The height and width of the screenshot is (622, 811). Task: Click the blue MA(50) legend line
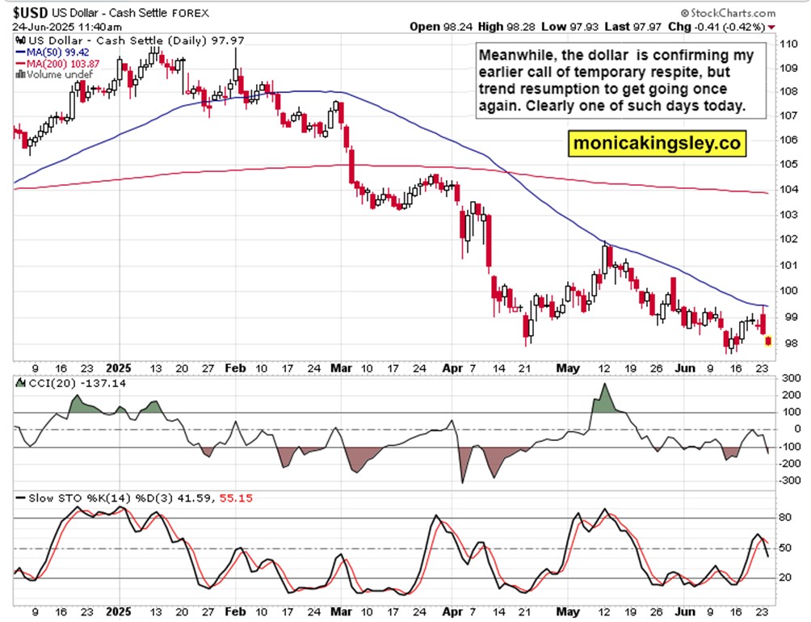[21, 53]
